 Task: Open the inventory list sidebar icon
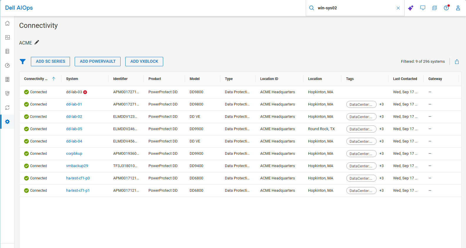(x=7, y=51)
